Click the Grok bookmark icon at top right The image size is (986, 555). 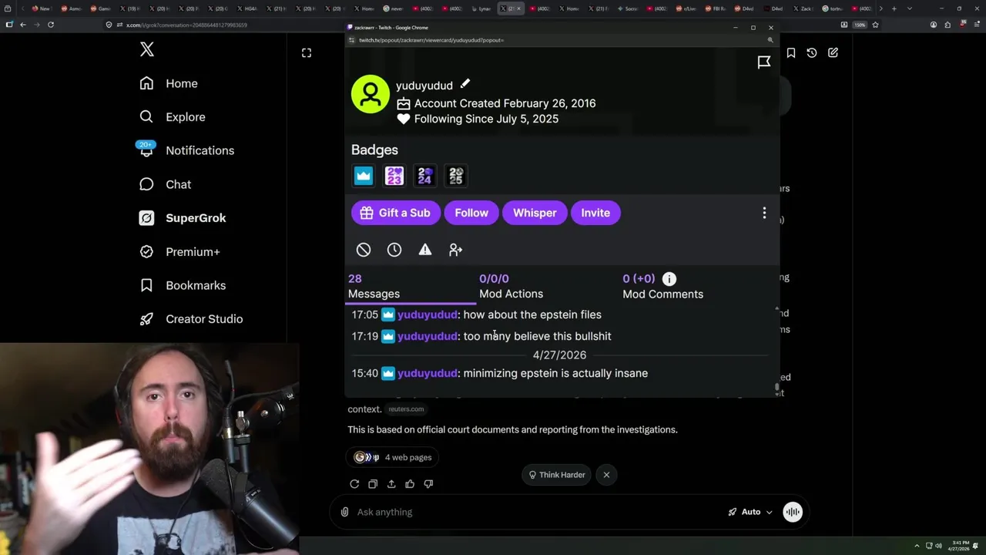(x=791, y=52)
